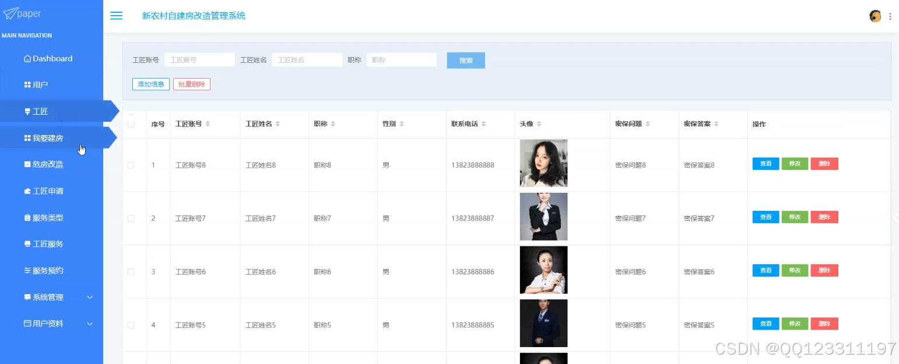
Task: Check the row for 工匠账号6
Action: coord(131,272)
